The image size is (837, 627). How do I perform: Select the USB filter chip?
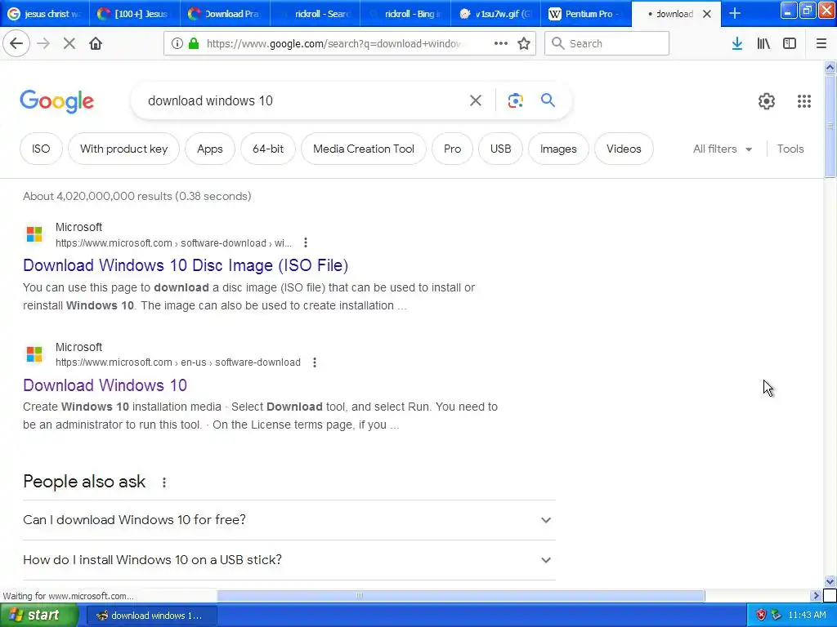point(501,149)
